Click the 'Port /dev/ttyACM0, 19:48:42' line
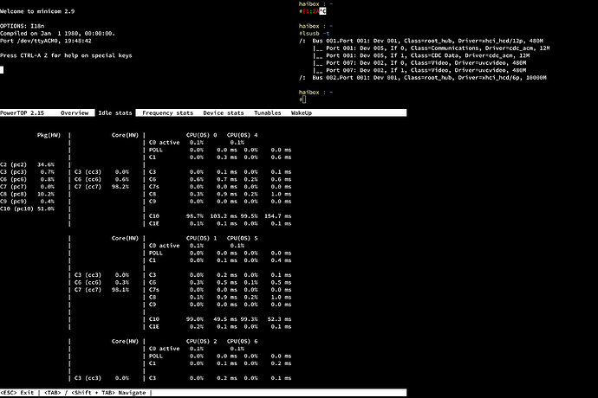 pos(46,41)
